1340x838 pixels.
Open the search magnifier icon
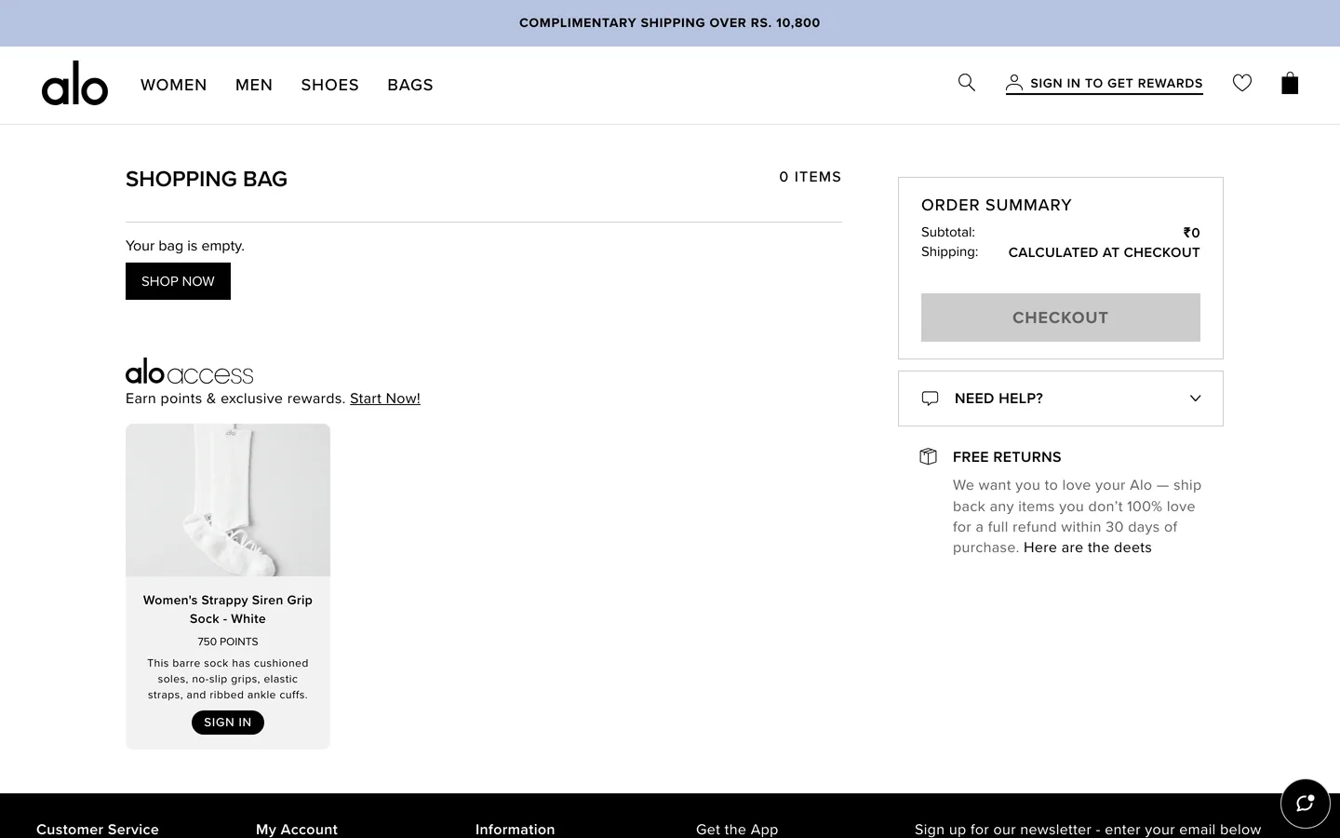point(967,83)
